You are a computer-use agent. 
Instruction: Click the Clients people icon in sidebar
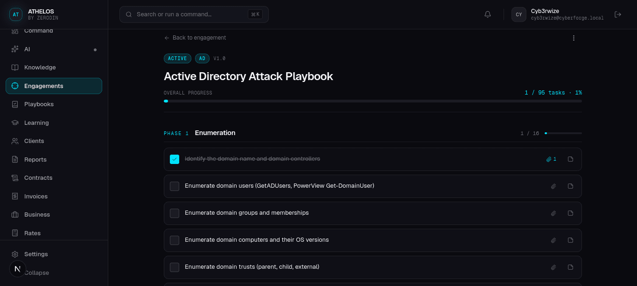15,141
